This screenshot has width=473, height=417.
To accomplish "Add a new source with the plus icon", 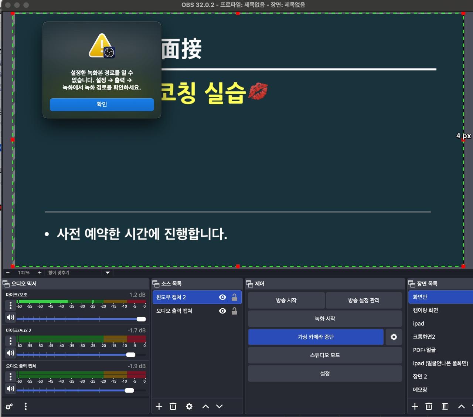I will 159,406.
